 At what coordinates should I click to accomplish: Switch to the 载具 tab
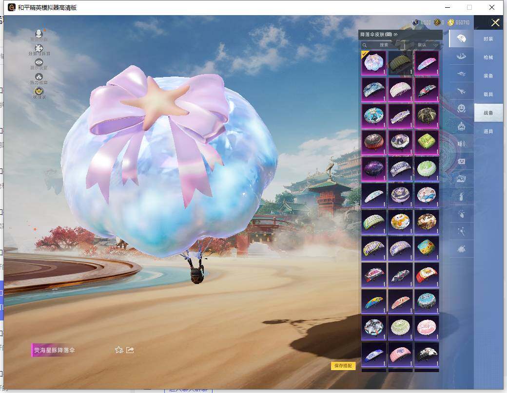488,94
